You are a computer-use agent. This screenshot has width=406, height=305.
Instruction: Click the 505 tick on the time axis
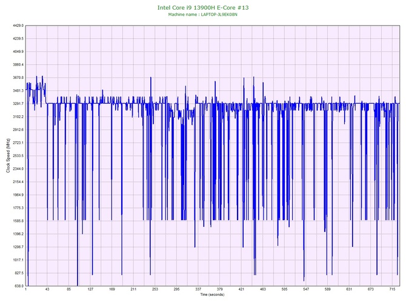pyautogui.click(x=284, y=289)
